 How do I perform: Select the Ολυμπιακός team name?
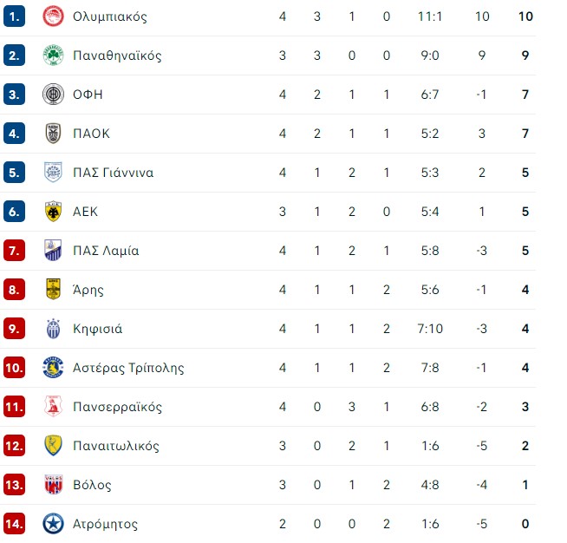tap(110, 16)
